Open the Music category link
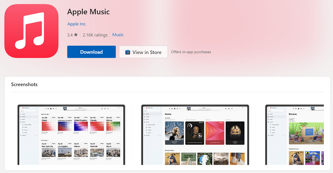The height and width of the screenshot is (173, 333). 118,35
